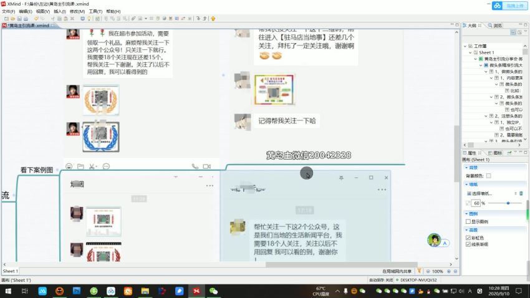Viewport: 530px width, 298px height.
Task: Collapse the Sheet 1 tree node
Action: 470,52
